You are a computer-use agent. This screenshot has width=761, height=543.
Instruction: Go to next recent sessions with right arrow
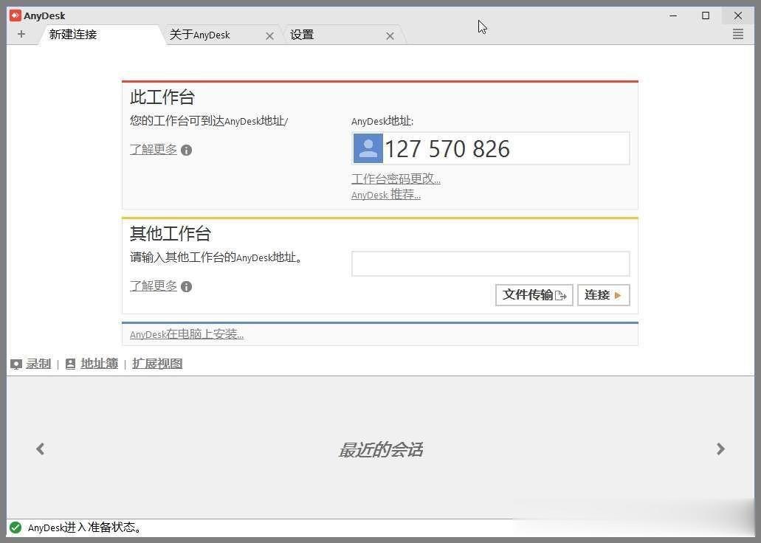720,449
